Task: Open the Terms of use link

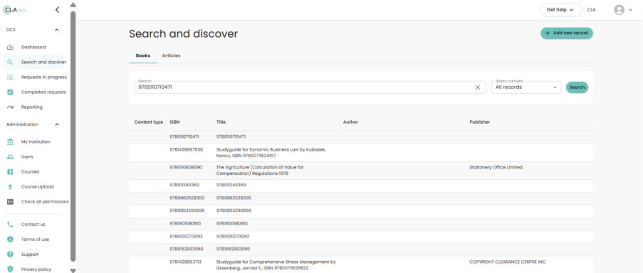Action: [36, 240]
